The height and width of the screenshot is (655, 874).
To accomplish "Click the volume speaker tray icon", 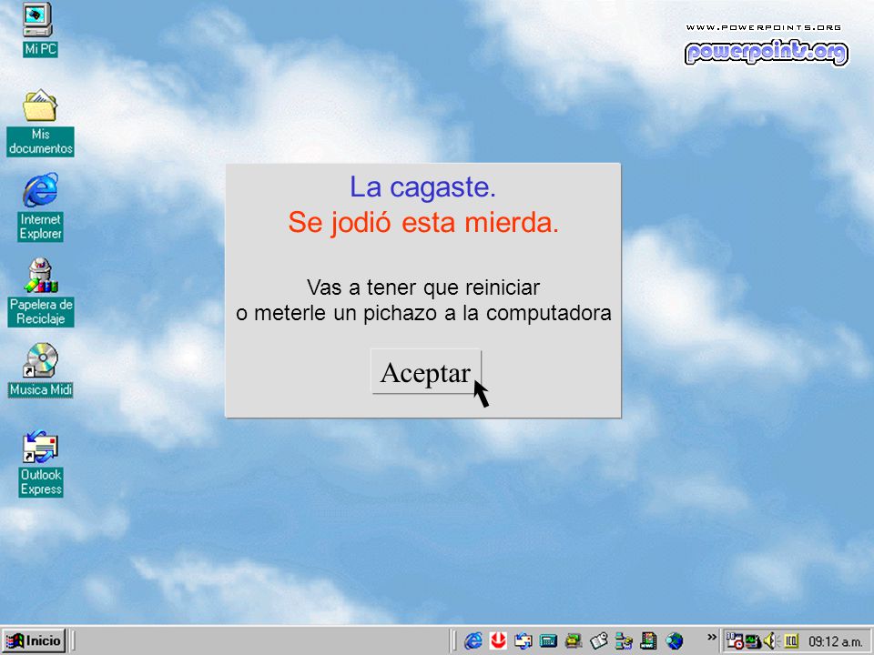I will click(x=770, y=641).
